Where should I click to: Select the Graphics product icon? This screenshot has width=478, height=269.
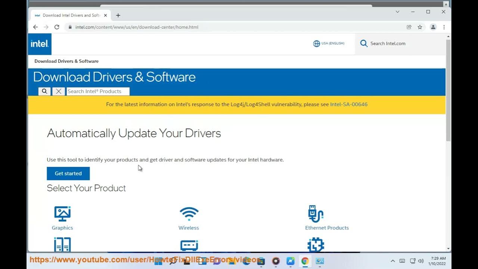click(62, 214)
